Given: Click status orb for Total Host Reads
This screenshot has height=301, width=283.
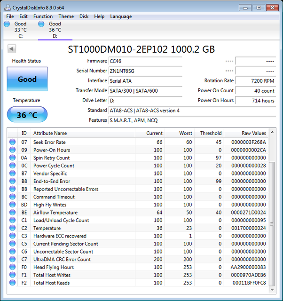Looking at the screenshot, I should coord(13,282).
